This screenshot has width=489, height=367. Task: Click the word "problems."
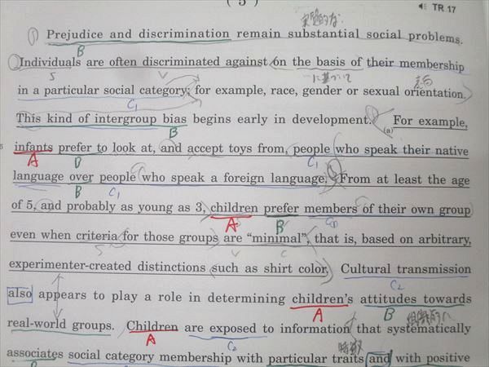(x=435, y=38)
